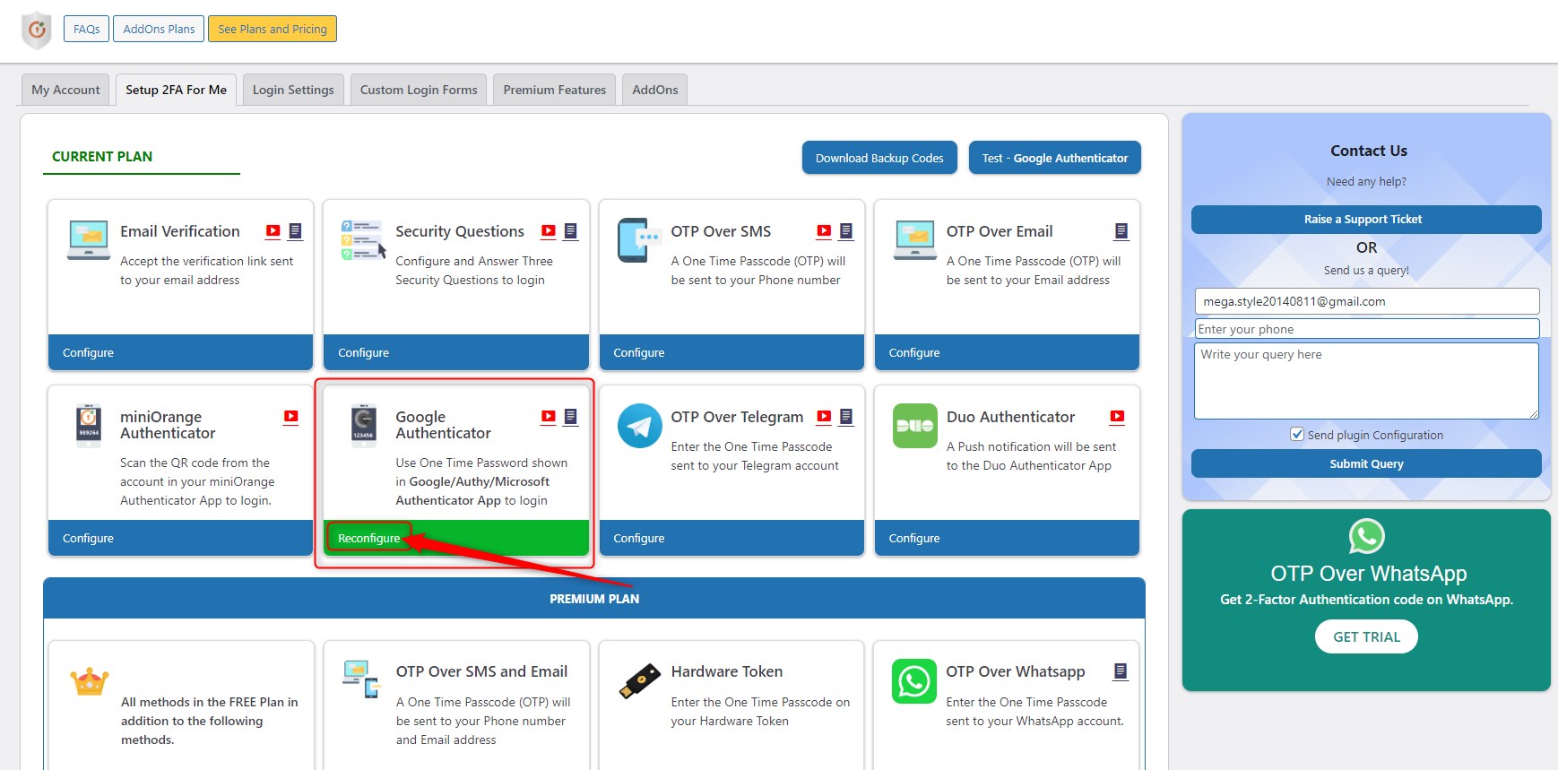Submit the support query
The image size is (1558, 770).
1366,463
